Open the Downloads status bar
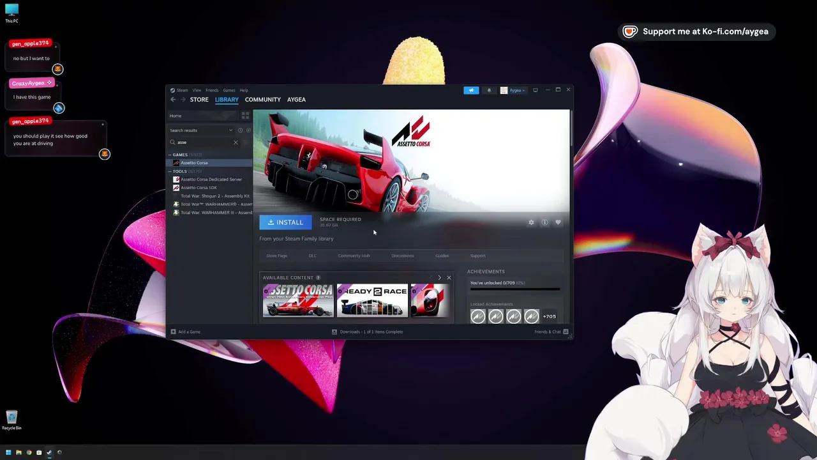 click(x=367, y=332)
